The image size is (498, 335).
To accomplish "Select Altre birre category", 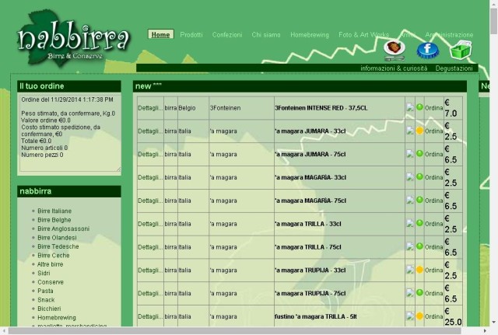I will pos(50,264).
